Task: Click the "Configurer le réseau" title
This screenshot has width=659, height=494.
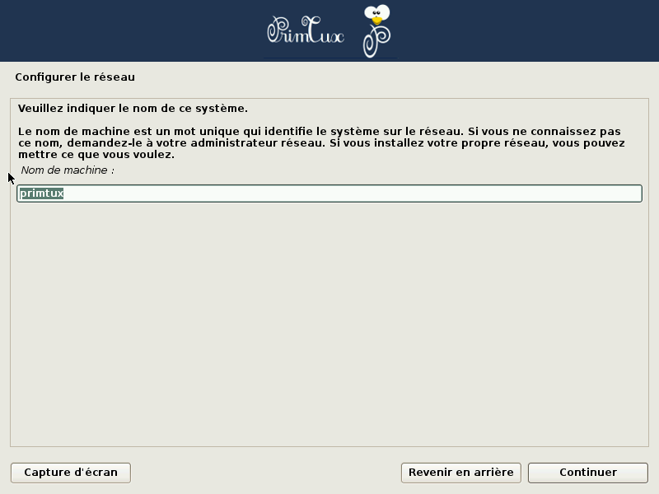Action: click(x=75, y=77)
